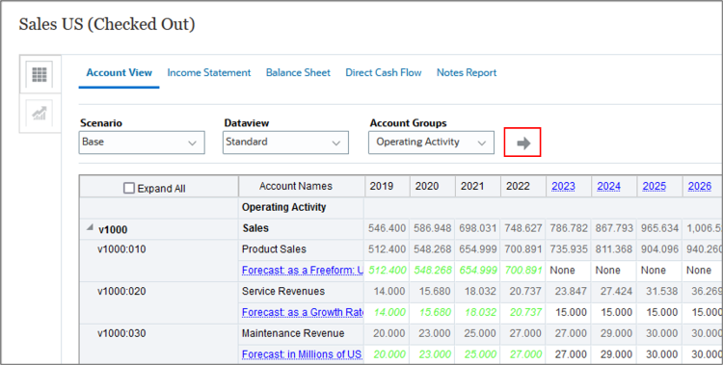Switch to the Balance Sheet tab

tap(298, 73)
